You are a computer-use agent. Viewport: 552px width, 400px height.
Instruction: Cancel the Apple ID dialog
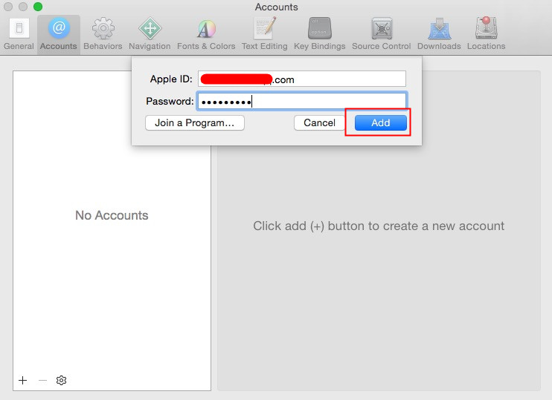[319, 122]
